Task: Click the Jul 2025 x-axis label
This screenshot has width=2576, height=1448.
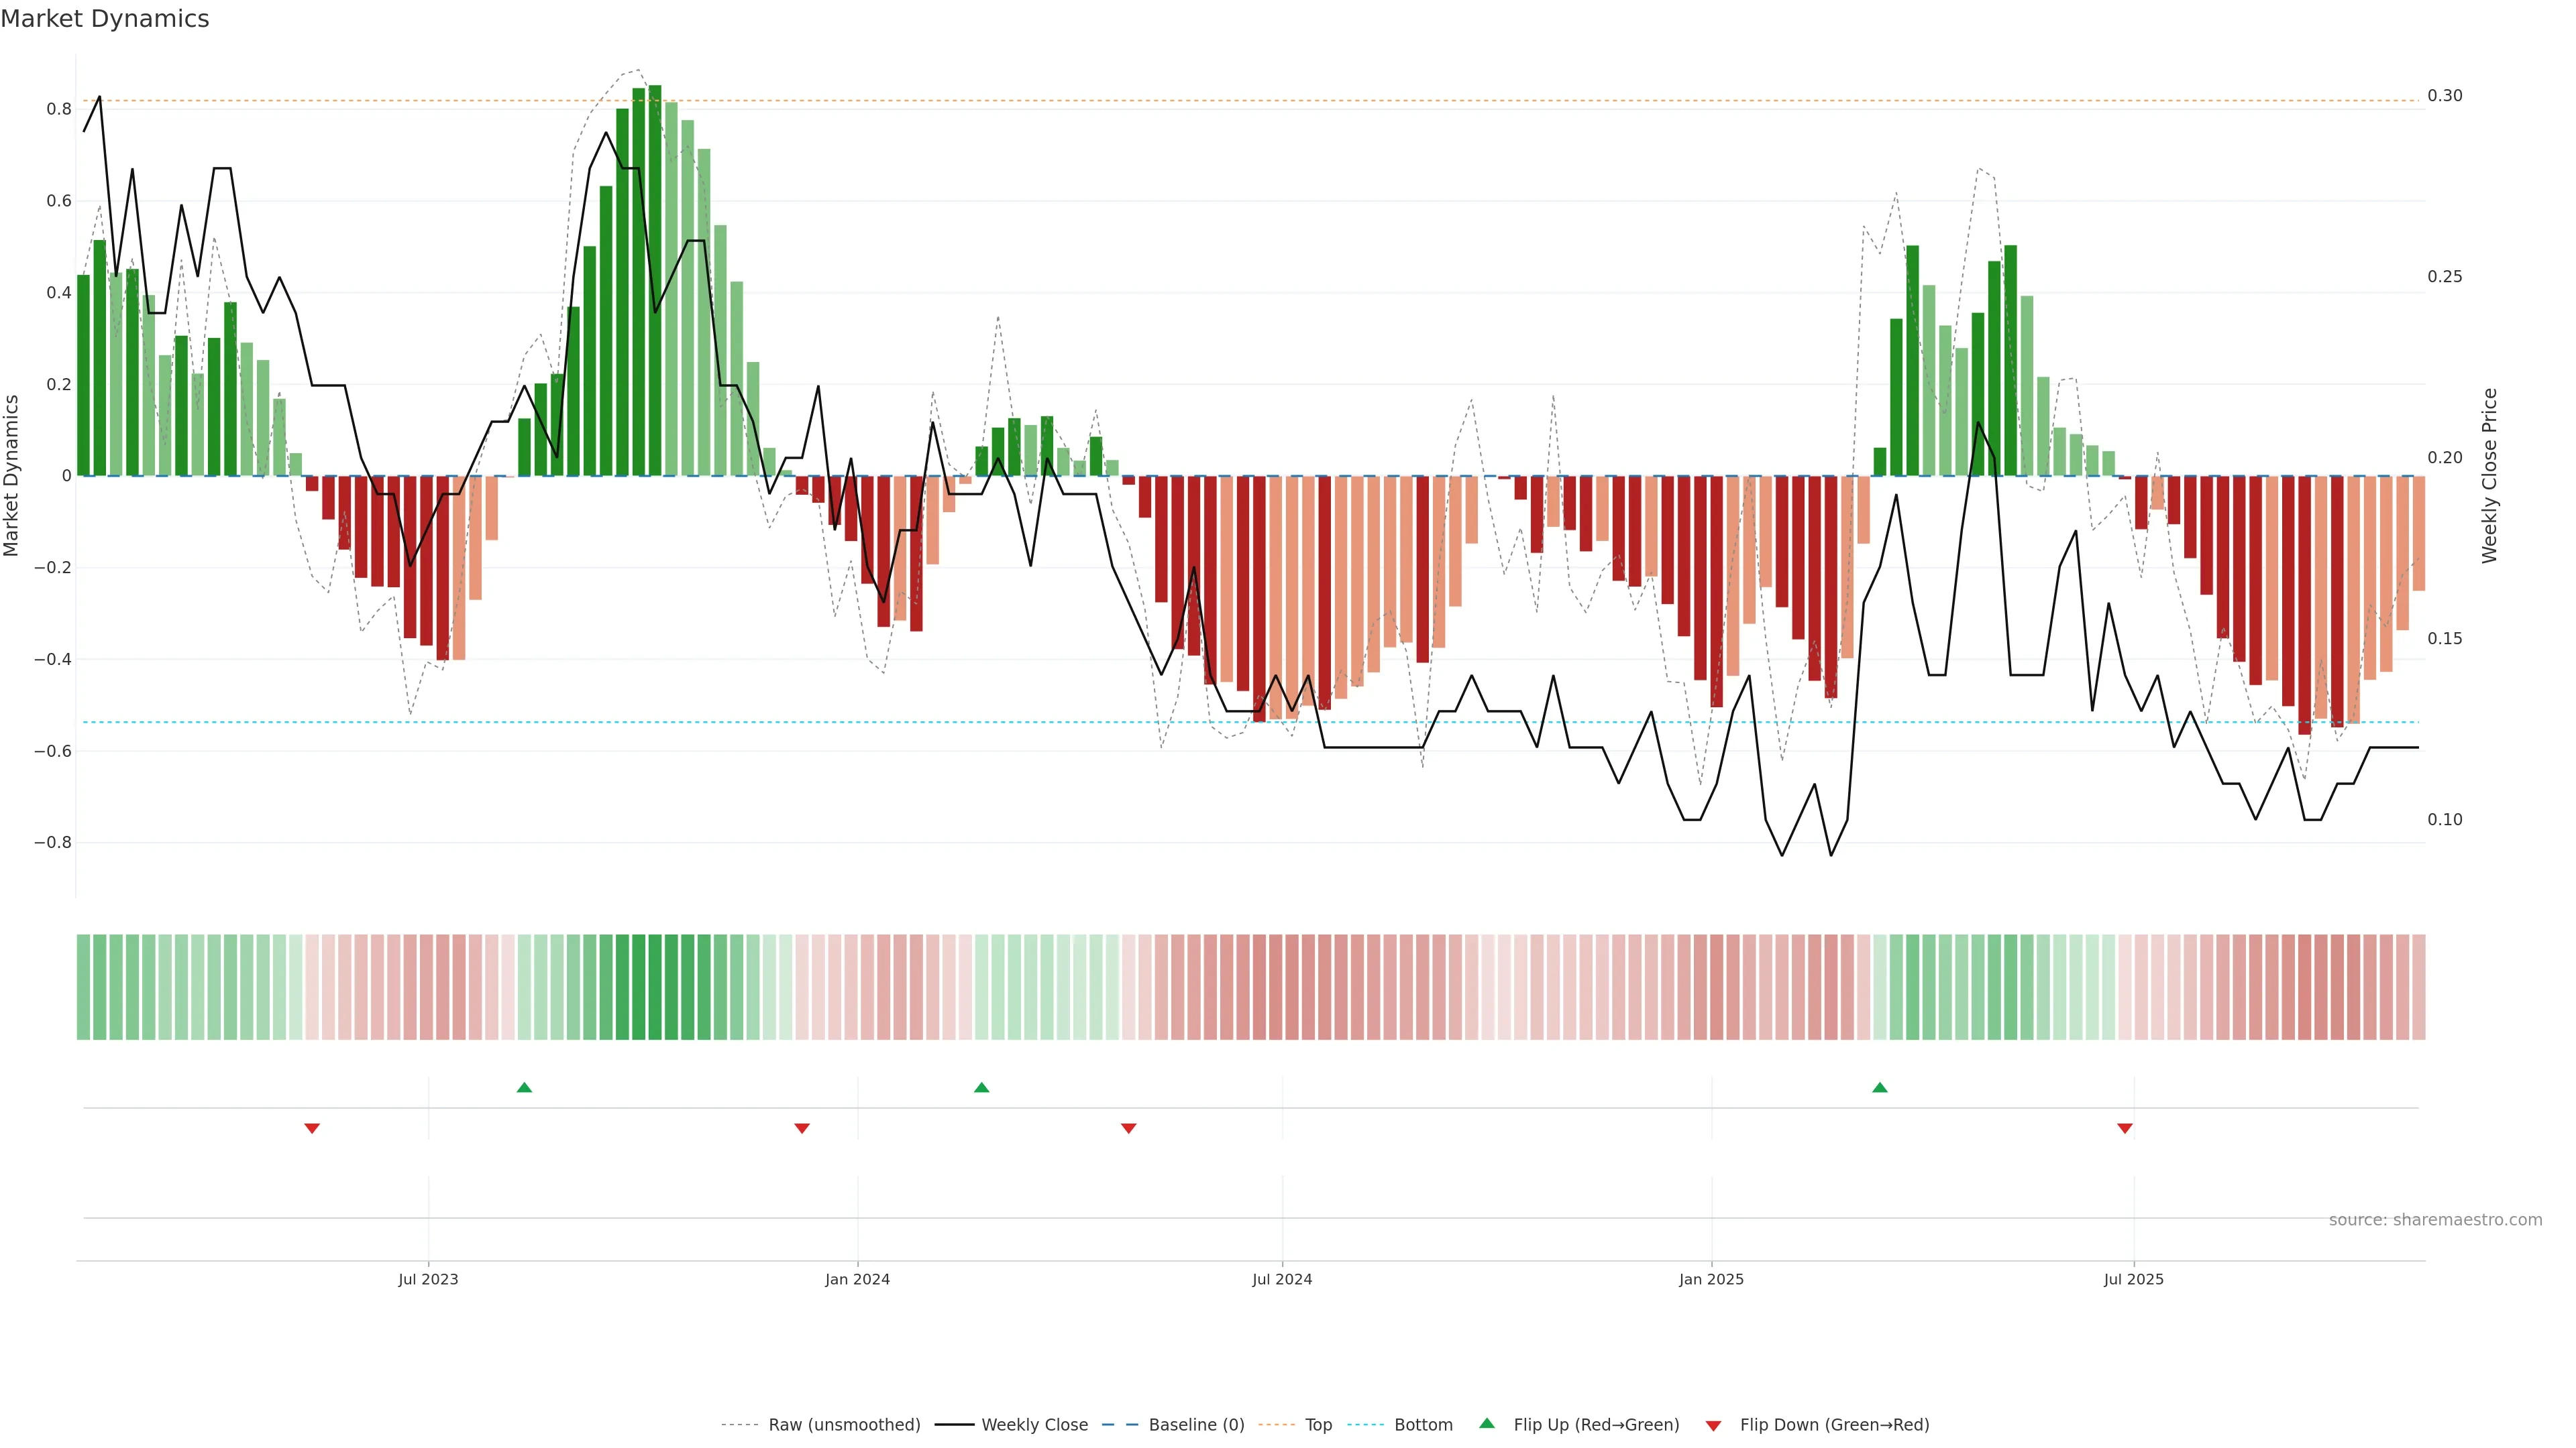Action: (2133, 1279)
